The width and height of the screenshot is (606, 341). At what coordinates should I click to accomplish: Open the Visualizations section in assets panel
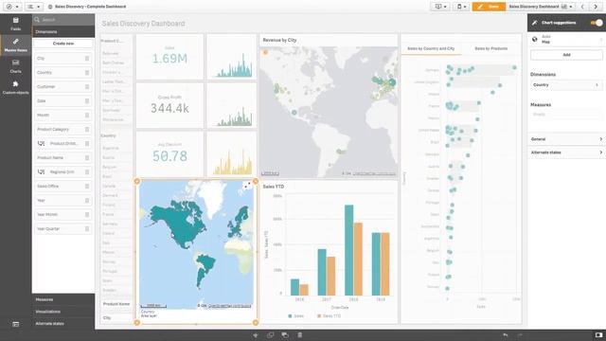tap(63, 312)
